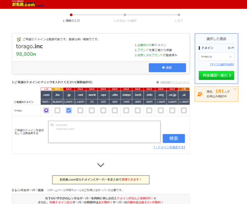247x204 pixels.
Task: Click step 1 情報の入力 indicator
Action: pyautogui.click(x=71, y=18)
